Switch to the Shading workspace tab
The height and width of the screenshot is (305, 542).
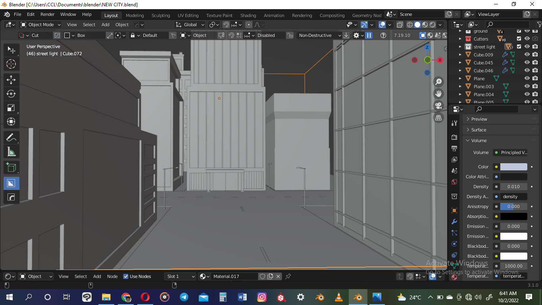248,15
